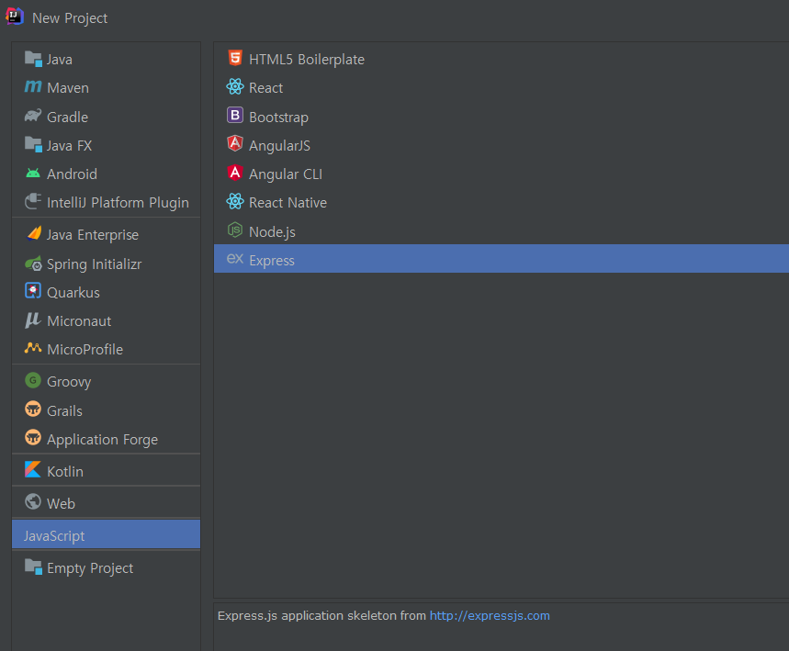This screenshot has height=651, width=789.
Task: Choose the React template label
Action: pos(265,88)
